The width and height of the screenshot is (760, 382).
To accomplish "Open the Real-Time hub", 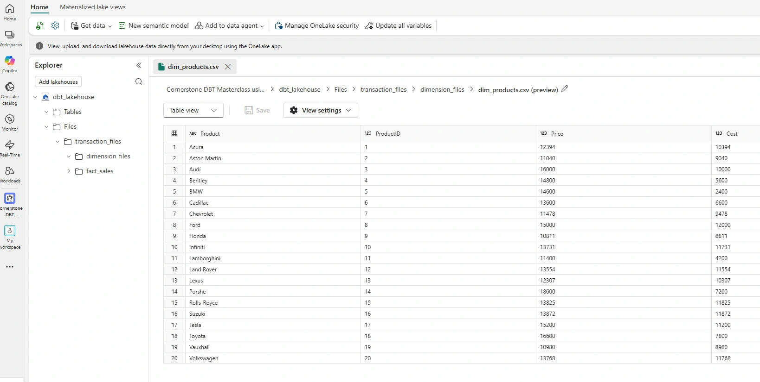I will [10, 149].
